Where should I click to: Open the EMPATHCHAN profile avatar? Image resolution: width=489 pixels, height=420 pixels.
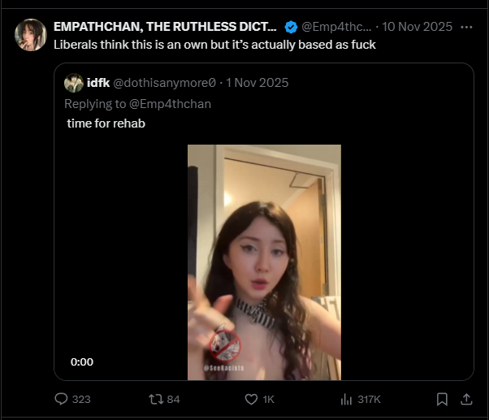pyautogui.click(x=31, y=35)
